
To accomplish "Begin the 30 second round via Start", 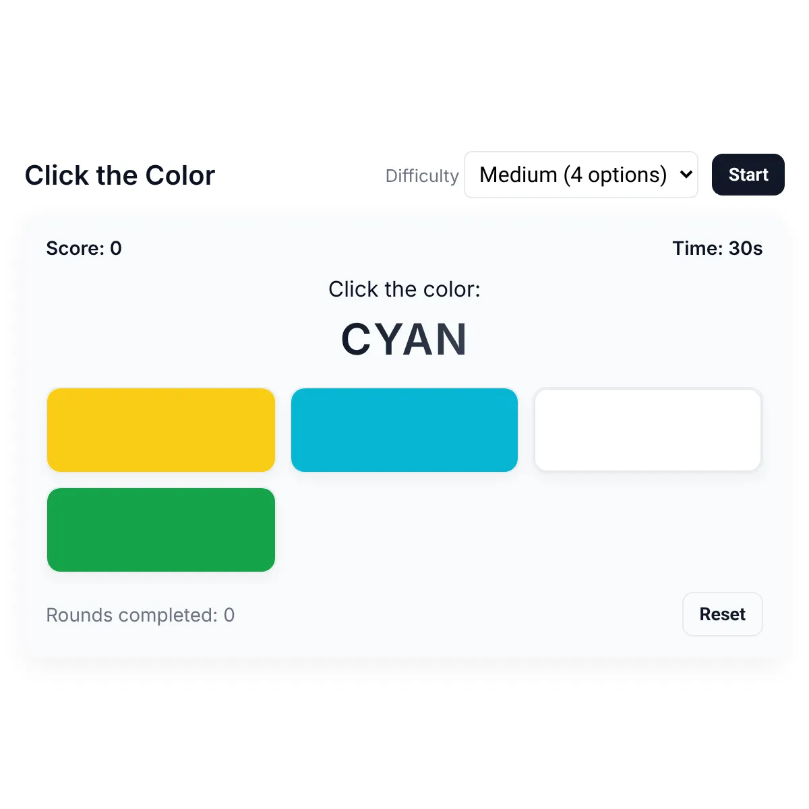I will (748, 175).
